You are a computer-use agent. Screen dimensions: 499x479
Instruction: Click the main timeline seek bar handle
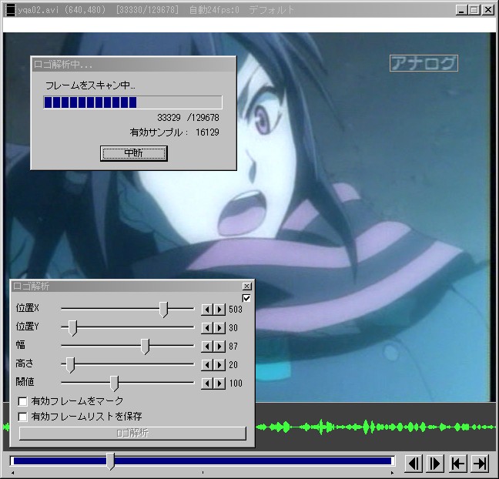110,461
